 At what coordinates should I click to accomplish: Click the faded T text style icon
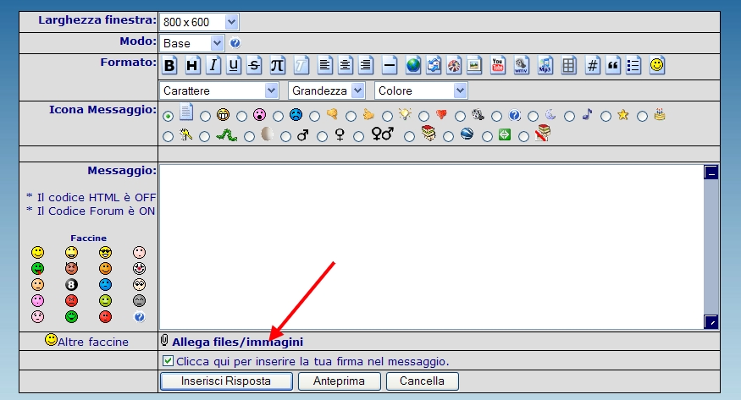pyautogui.click(x=301, y=65)
